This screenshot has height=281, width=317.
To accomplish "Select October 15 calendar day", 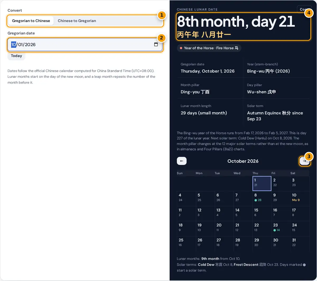I will (x=262, y=213).
